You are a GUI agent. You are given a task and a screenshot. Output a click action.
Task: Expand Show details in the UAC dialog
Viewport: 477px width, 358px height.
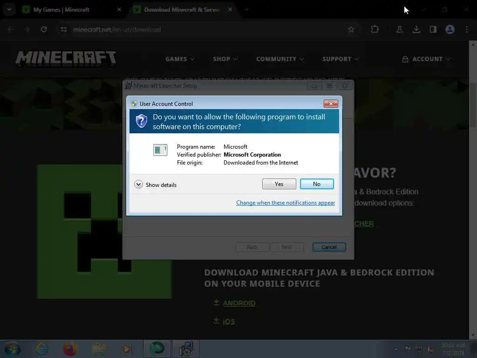[x=156, y=185]
